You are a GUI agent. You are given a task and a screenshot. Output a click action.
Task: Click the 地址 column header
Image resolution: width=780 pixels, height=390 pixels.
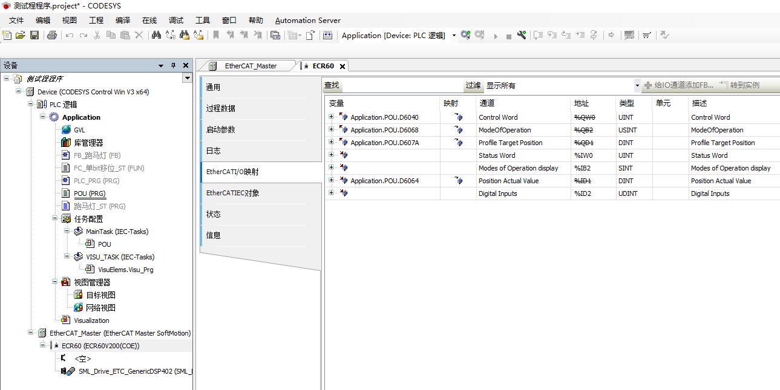pyautogui.click(x=592, y=103)
